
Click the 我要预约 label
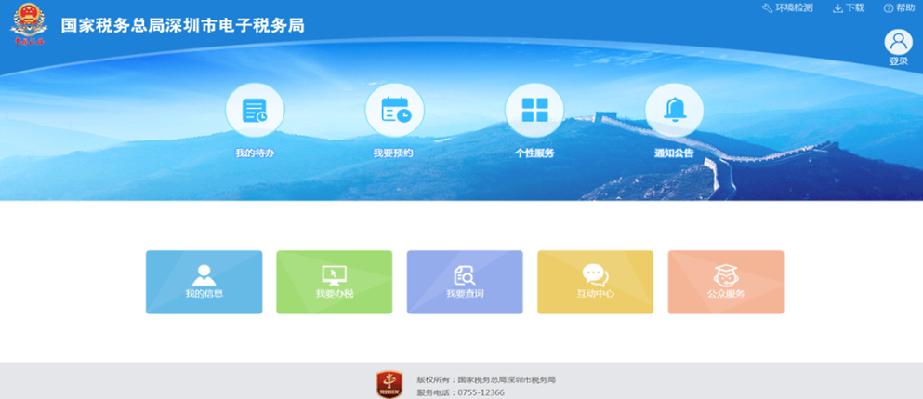(x=393, y=153)
